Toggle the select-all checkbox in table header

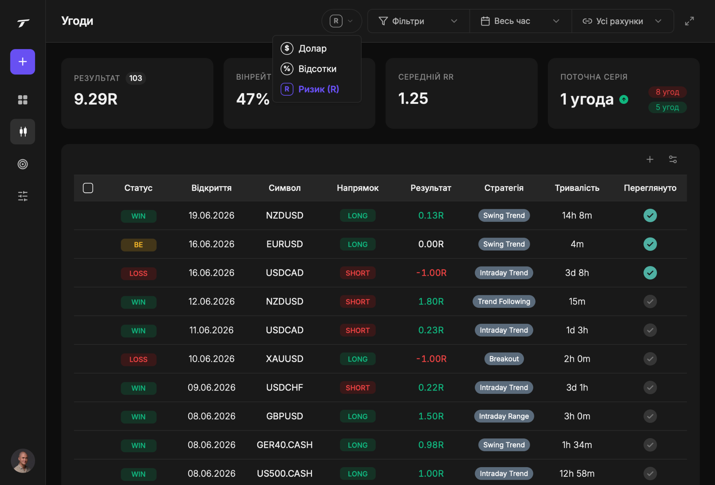88,188
